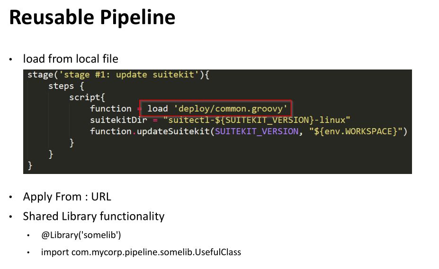Click the 'steps {' code line
Viewport: 439px width, 269px height.
point(66,86)
